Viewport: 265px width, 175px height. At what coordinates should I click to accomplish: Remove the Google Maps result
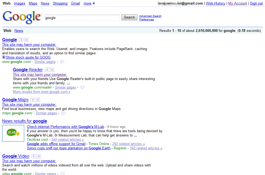(38, 100)
